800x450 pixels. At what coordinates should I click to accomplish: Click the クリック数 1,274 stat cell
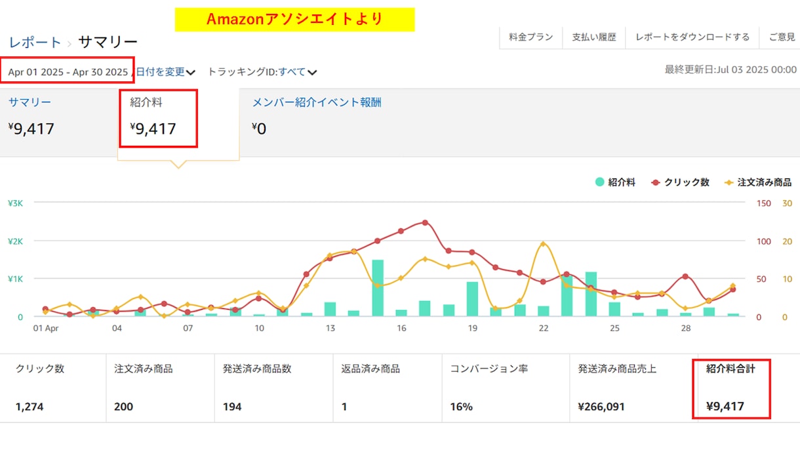point(53,388)
